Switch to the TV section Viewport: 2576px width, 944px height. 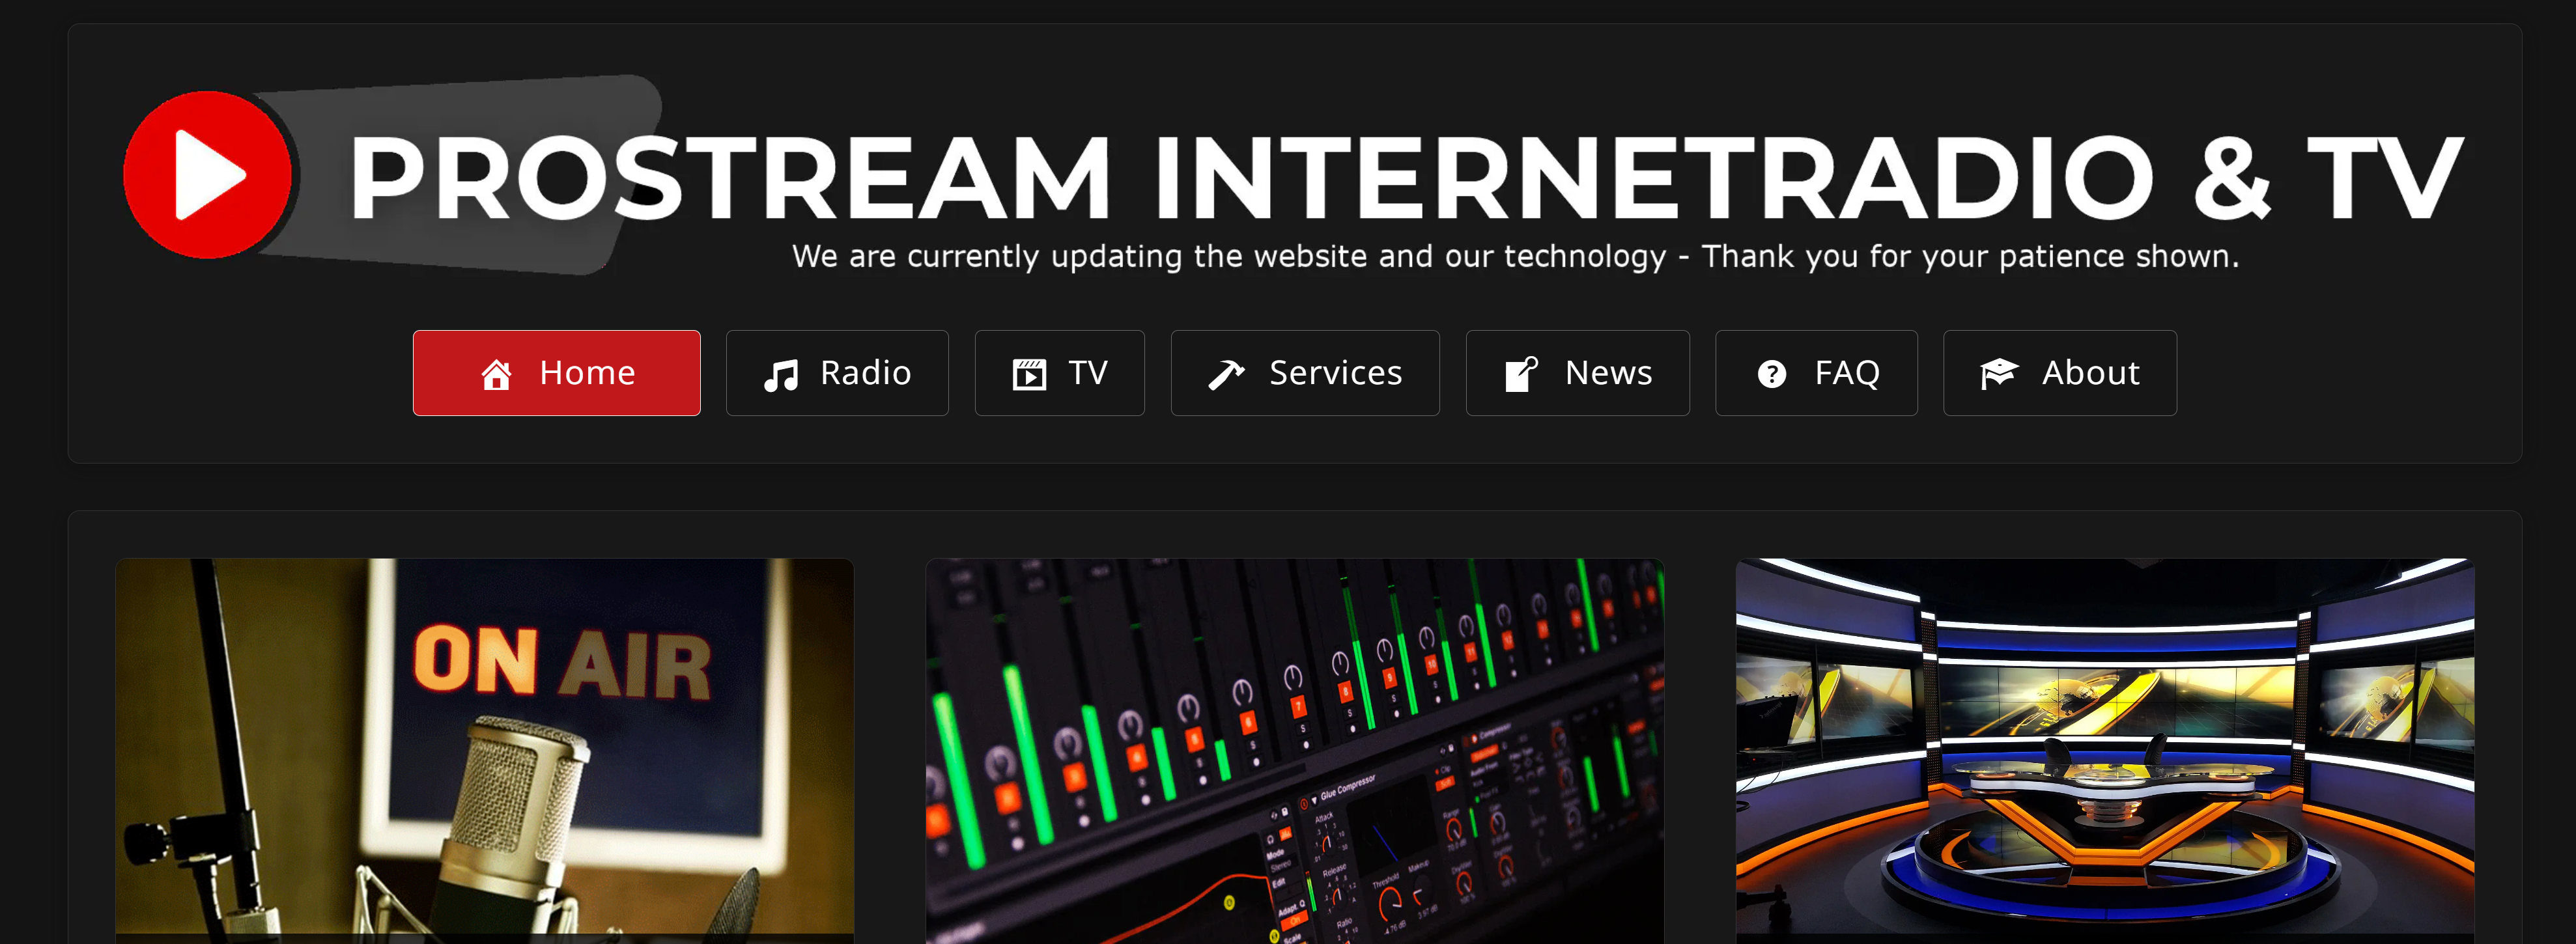click(x=1059, y=372)
